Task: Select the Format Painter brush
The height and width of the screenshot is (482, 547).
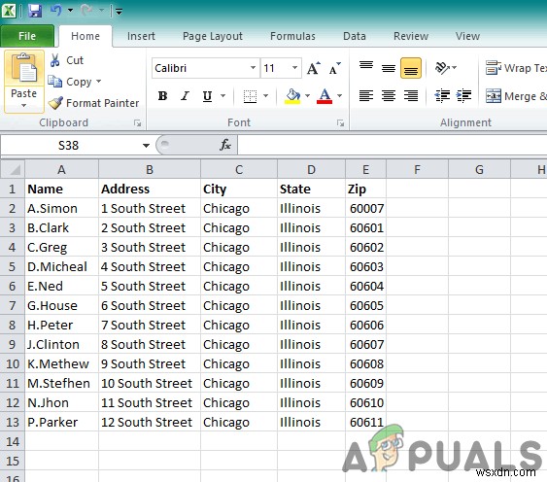Action: (x=55, y=103)
